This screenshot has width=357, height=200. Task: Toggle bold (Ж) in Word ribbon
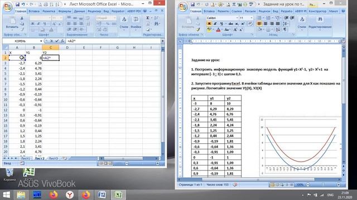click(209, 23)
